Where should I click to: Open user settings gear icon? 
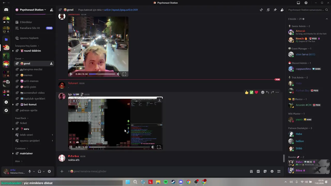pyautogui.click(x=49, y=171)
